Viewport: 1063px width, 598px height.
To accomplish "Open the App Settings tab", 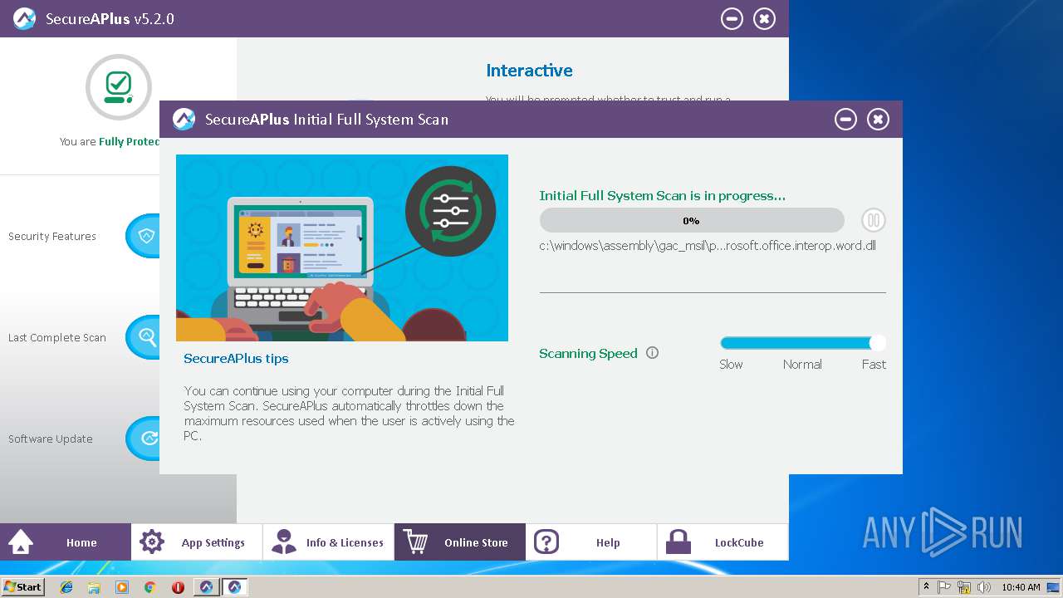I will coord(197,542).
